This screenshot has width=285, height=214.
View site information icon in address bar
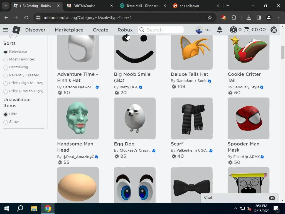38,18
